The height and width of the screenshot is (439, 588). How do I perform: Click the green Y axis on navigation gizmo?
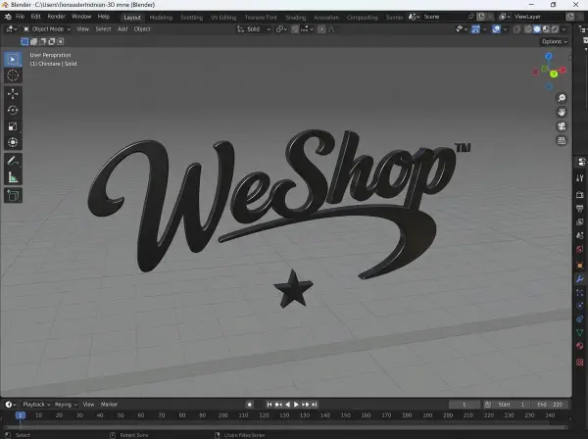coord(554,74)
